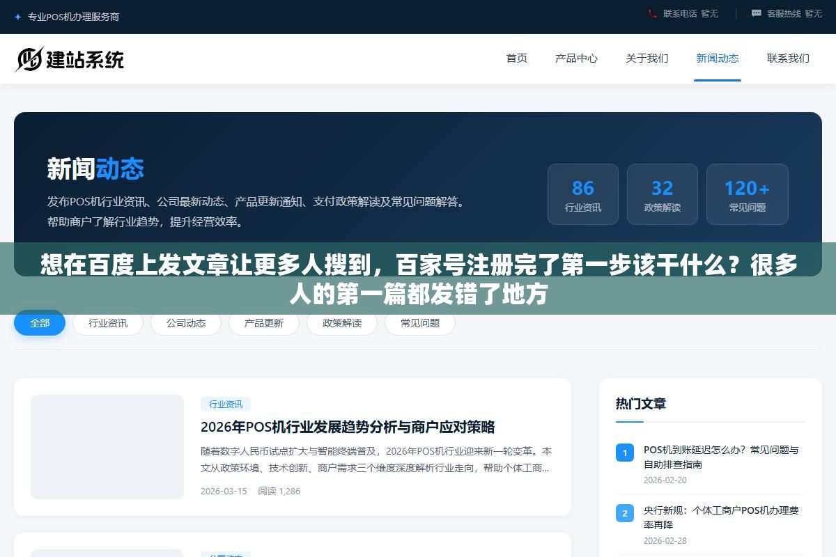Click the phone icon next to 联系电话

pyautogui.click(x=653, y=13)
